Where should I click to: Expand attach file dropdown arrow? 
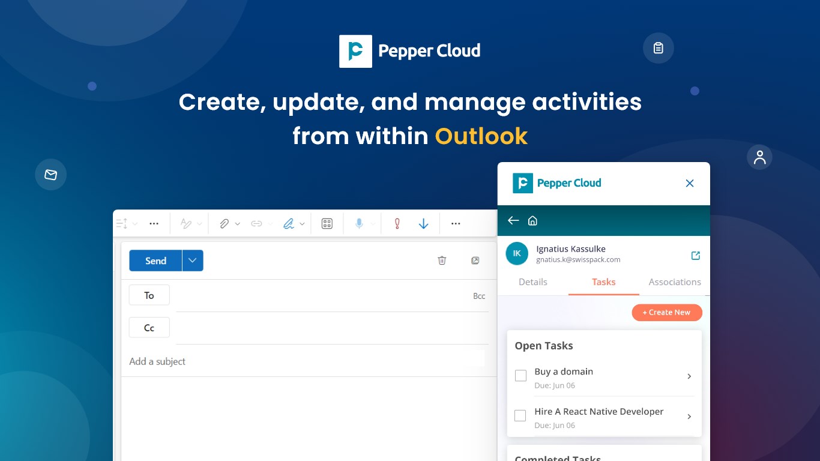point(237,224)
